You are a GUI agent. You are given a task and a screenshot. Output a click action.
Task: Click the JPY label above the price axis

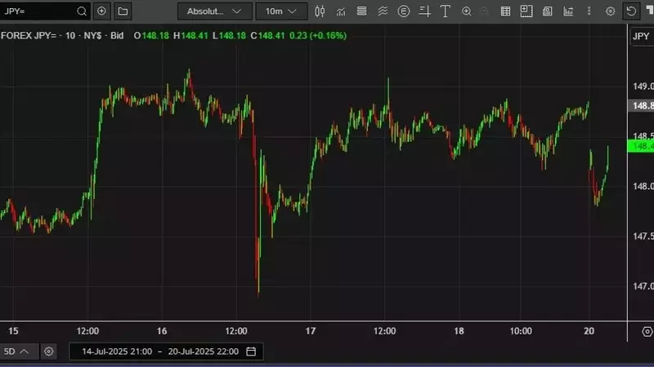tap(642, 36)
